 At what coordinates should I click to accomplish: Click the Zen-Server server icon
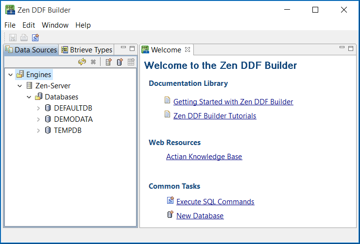click(x=29, y=85)
